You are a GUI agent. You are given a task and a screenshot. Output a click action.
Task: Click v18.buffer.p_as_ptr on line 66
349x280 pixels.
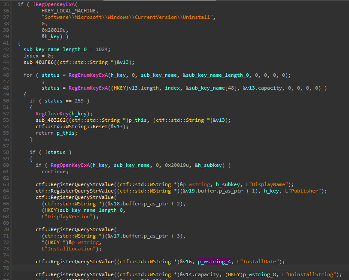tap(139, 204)
